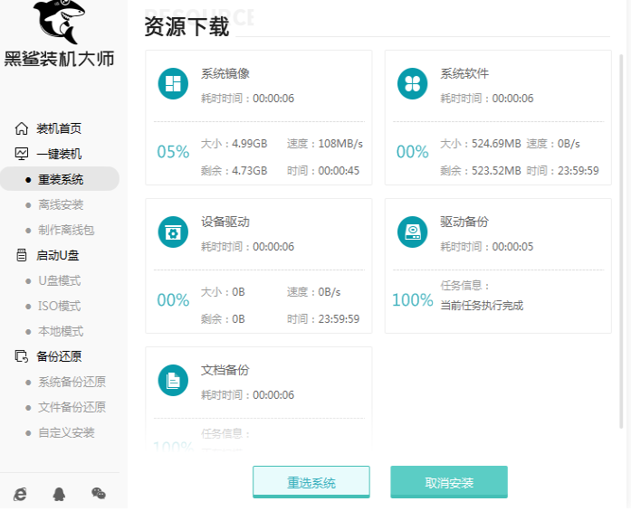Click the 设备驱动 gear icon
This screenshot has width=631, height=511.
(x=173, y=232)
